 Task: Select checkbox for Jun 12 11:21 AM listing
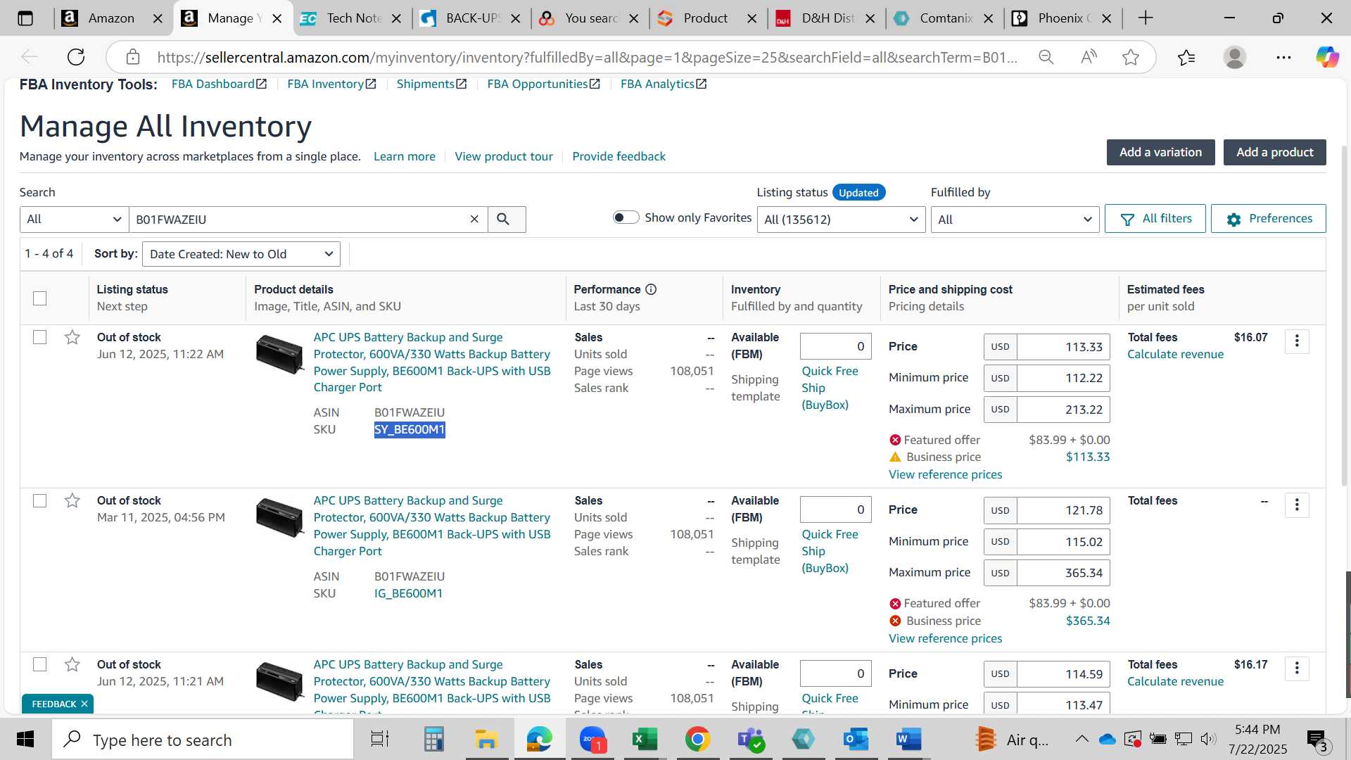tap(40, 665)
